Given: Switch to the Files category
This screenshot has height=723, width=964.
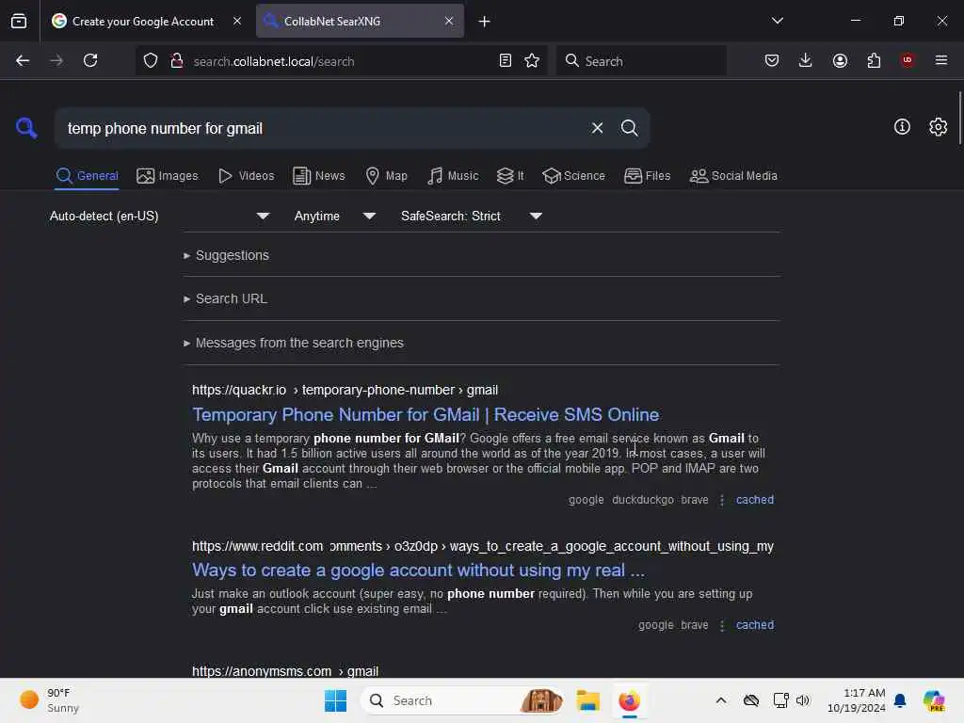Looking at the screenshot, I should point(648,176).
